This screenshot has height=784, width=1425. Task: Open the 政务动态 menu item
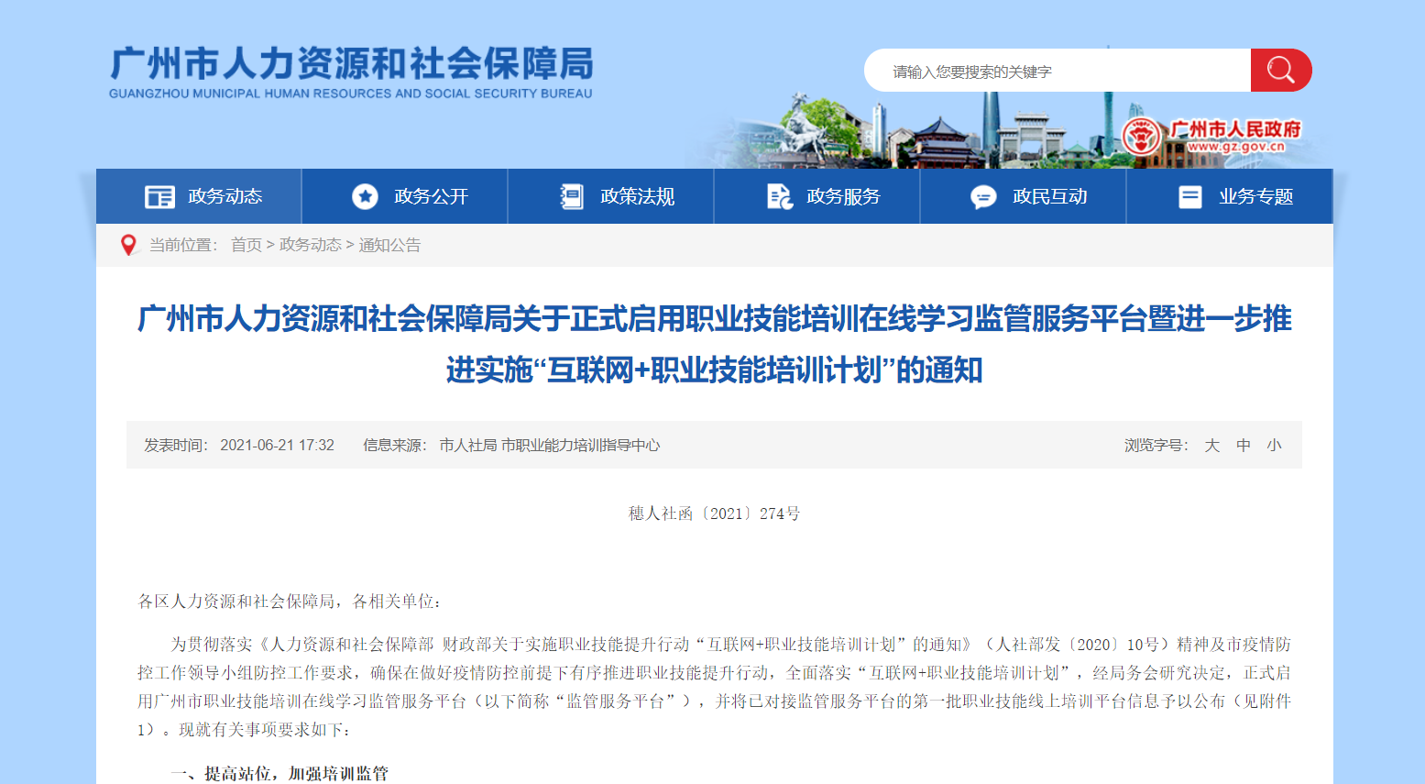(225, 197)
